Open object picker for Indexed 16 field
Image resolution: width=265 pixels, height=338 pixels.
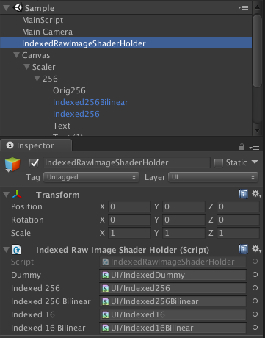click(x=255, y=314)
